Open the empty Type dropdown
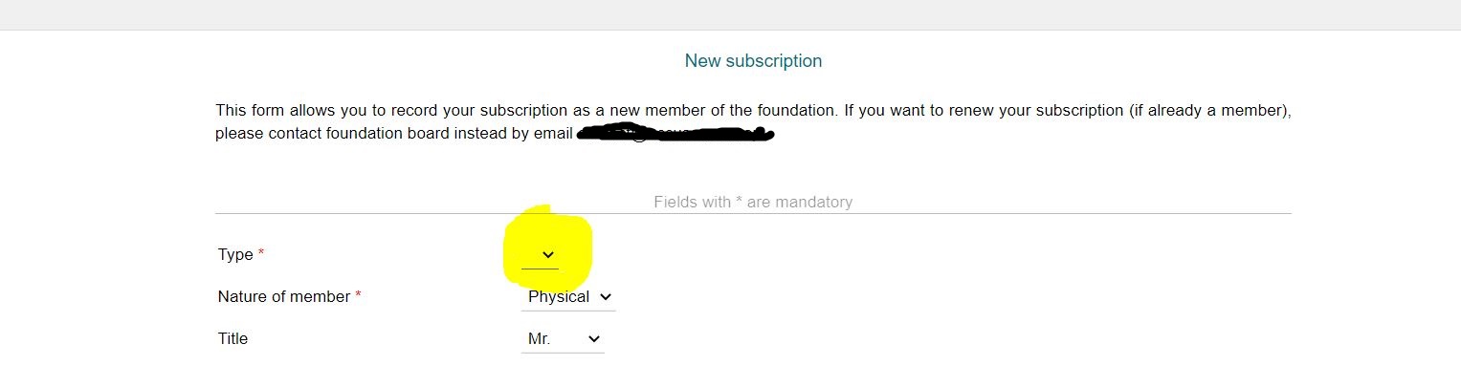 point(540,255)
